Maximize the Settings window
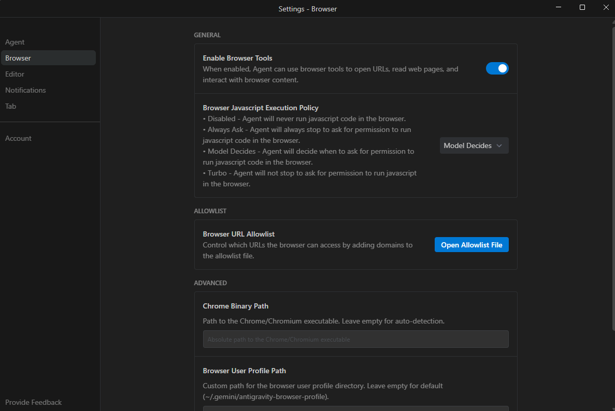 pyautogui.click(x=582, y=7)
